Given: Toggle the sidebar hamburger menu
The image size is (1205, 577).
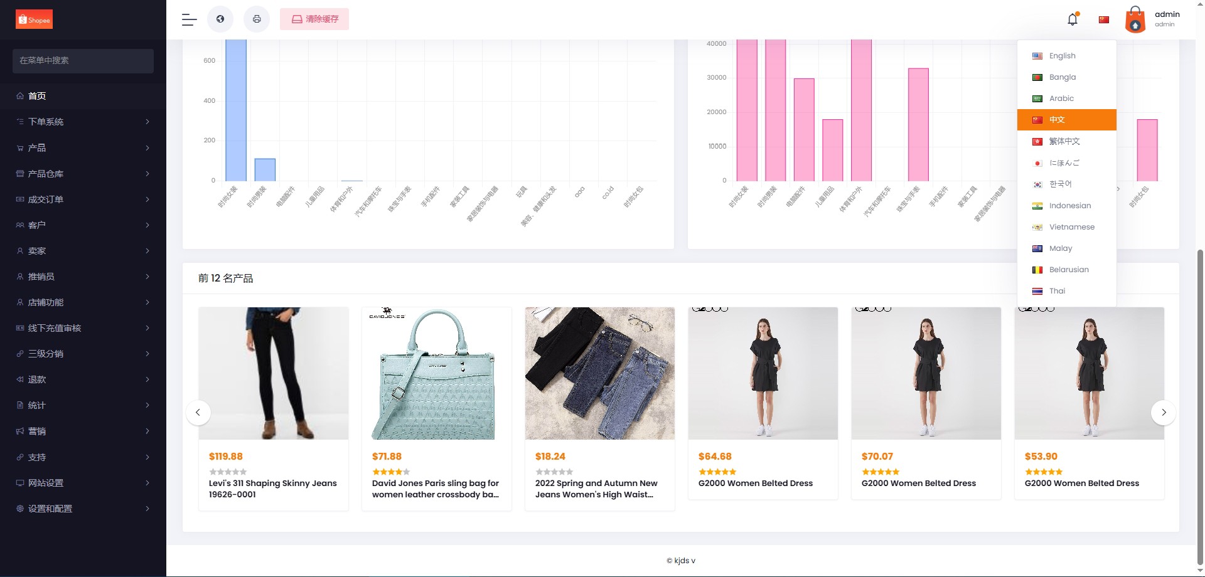Looking at the screenshot, I should point(190,19).
